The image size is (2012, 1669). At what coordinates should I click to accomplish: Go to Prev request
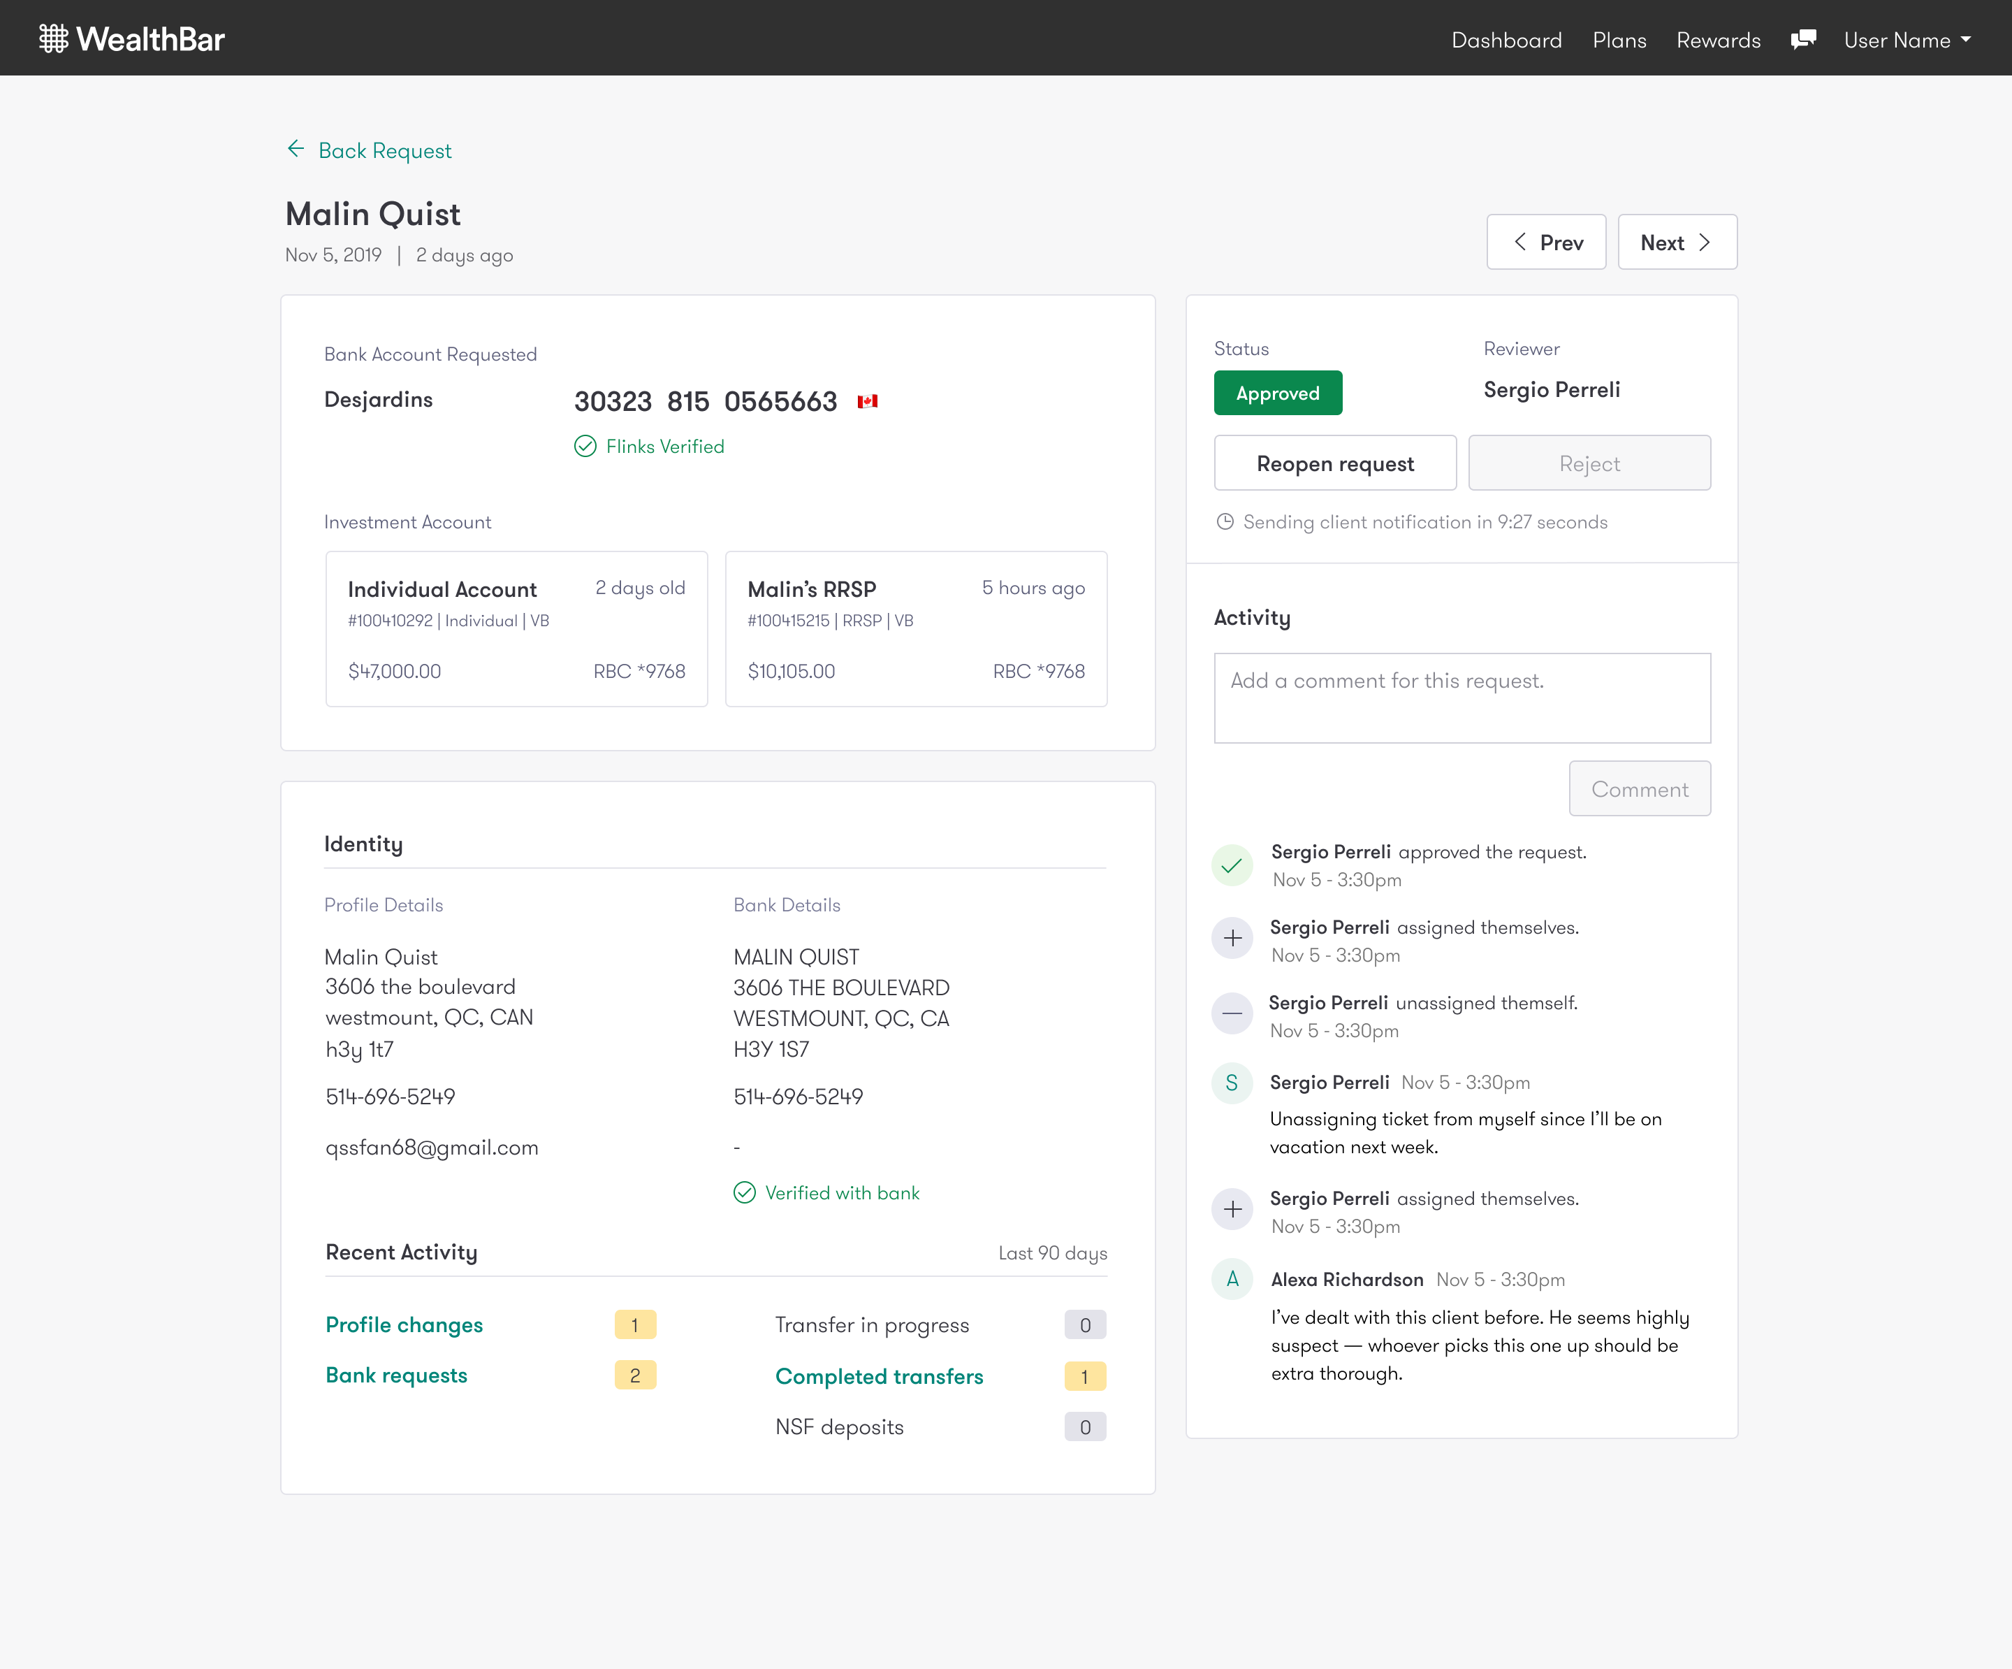click(x=1545, y=243)
